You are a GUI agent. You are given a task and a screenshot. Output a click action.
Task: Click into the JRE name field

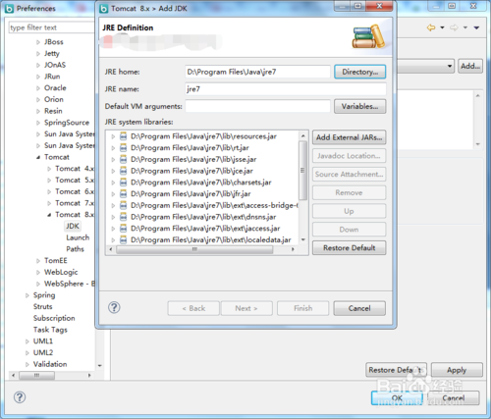pyautogui.click(x=286, y=89)
